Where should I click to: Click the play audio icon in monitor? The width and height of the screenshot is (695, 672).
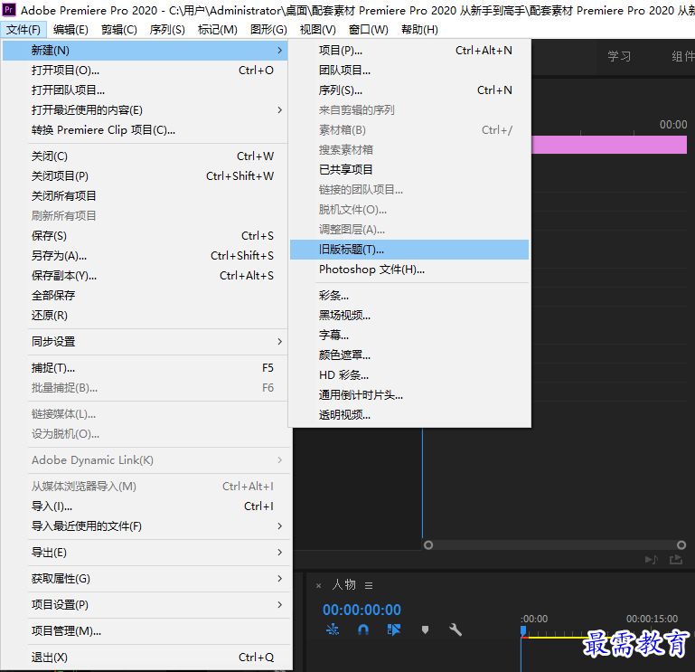tap(651, 559)
